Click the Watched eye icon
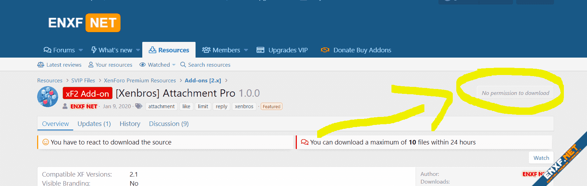 pyautogui.click(x=142, y=65)
